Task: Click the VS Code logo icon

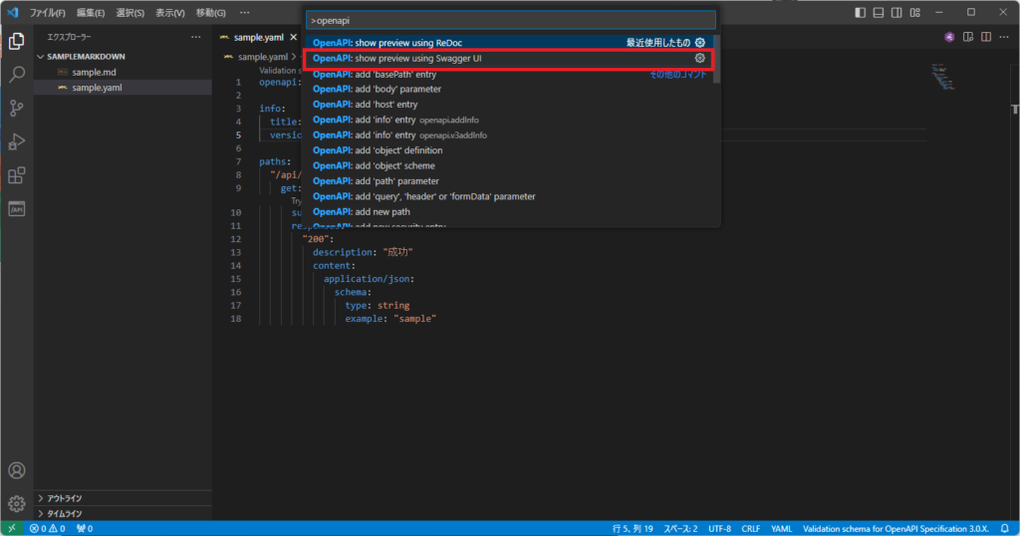Action: point(12,12)
